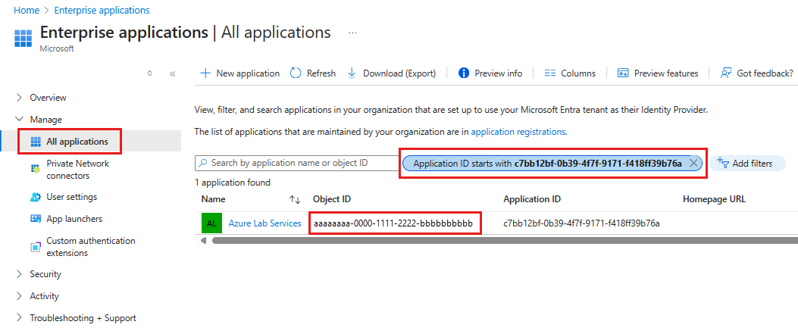This screenshot has width=798, height=334.
Task: Remove the Application ID filter pill
Action: click(x=693, y=163)
